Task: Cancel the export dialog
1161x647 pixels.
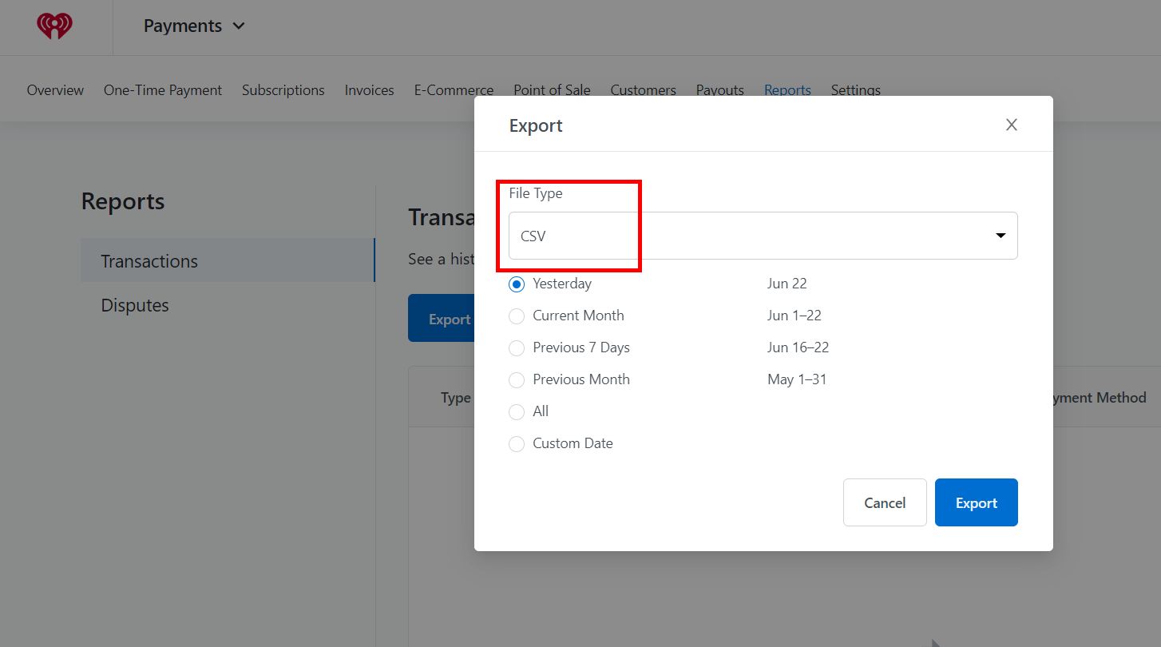Action: pyautogui.click(x=885, y=502)
